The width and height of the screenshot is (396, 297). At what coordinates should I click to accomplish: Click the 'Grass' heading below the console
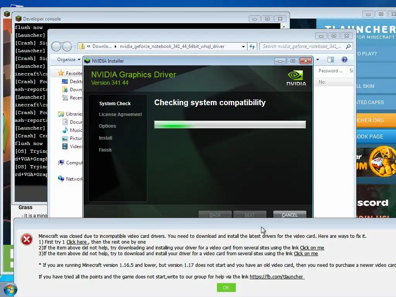tap(25, 207)
